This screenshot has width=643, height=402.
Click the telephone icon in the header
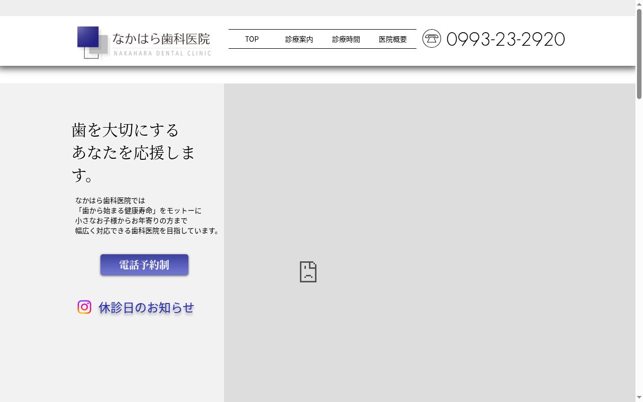[x=432, y=39]
